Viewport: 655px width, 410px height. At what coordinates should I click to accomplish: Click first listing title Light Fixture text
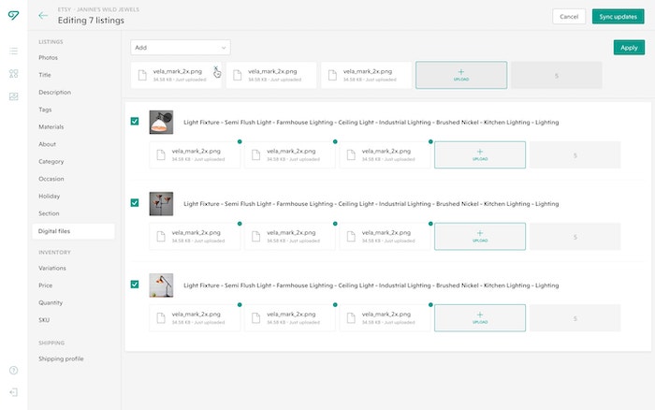pyautogui.click(x=371, y=123)
